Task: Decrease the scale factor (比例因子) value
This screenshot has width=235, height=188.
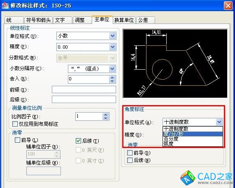Action: point(106,118)
